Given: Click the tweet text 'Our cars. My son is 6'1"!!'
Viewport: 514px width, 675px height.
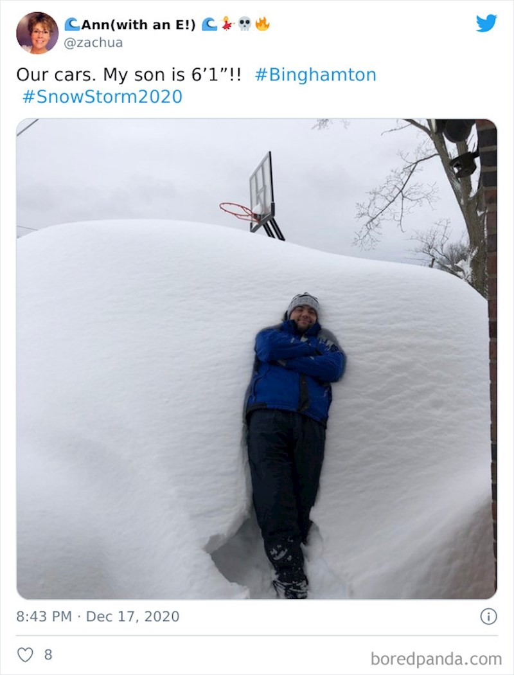Looking at the screenshot, I should pos(128,75).
